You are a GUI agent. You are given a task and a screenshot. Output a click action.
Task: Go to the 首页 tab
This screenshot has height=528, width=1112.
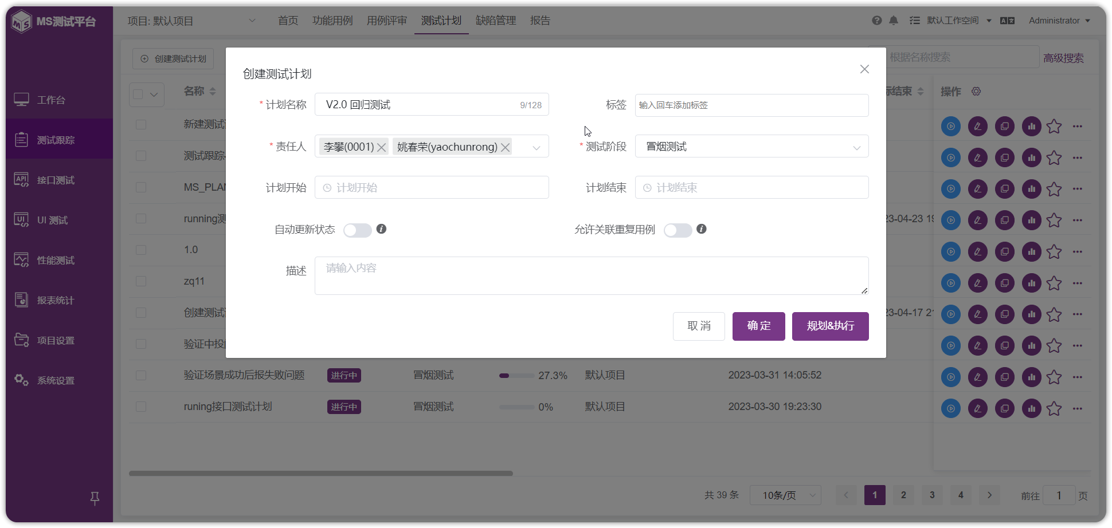[288, 21]
